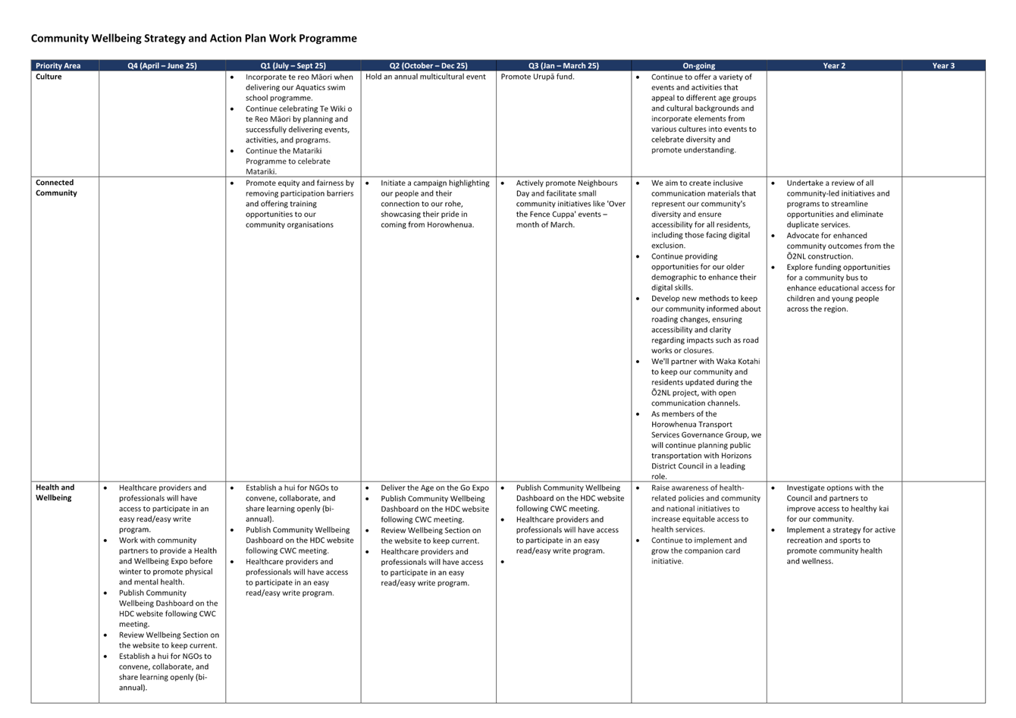Screen dimensions: 1016x718
Task: Click 'Continue to implement and grow the companion card' bullet
Action: (699, 551)
